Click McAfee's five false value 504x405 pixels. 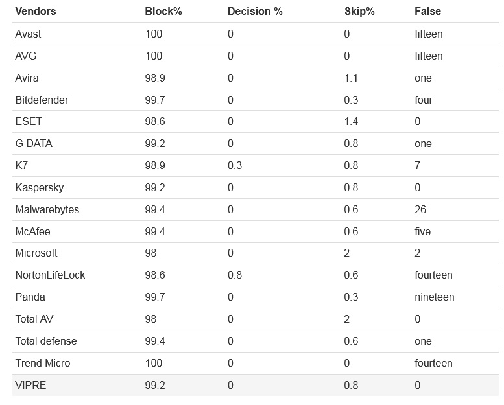(x=422, y=231)
